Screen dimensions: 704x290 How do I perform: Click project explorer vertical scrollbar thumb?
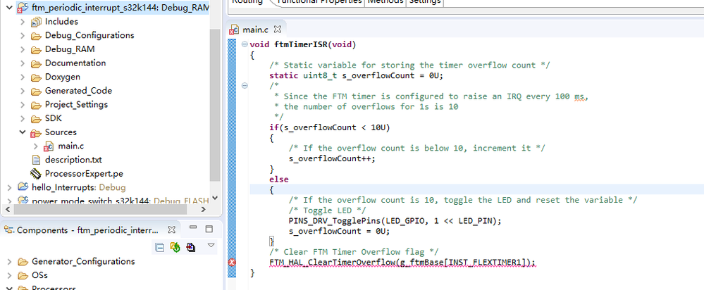tap(215, 104)
